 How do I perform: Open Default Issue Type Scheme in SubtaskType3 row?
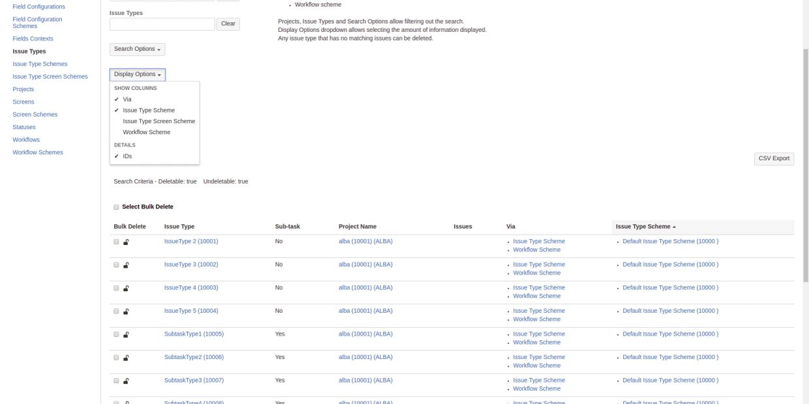pos(670,381)
